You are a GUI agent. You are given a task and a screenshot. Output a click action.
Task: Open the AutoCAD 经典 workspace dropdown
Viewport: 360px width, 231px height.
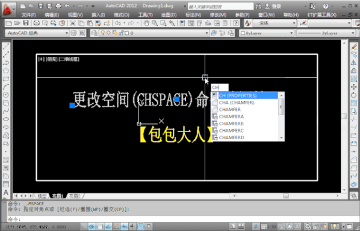coord(67,33)
